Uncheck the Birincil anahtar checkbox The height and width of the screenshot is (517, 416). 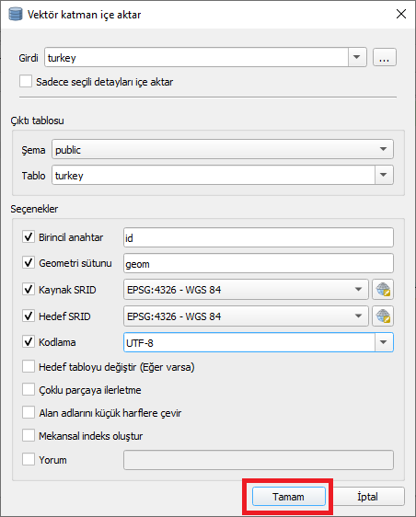(29, 236)
